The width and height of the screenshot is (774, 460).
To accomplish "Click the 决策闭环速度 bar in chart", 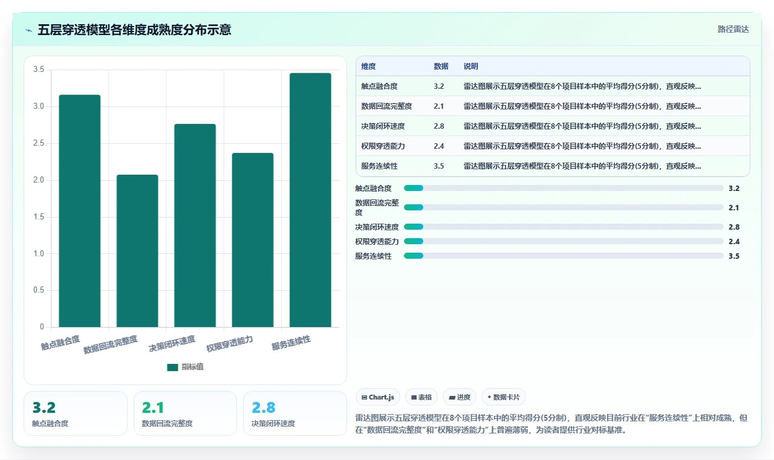I will coord(195,225).
